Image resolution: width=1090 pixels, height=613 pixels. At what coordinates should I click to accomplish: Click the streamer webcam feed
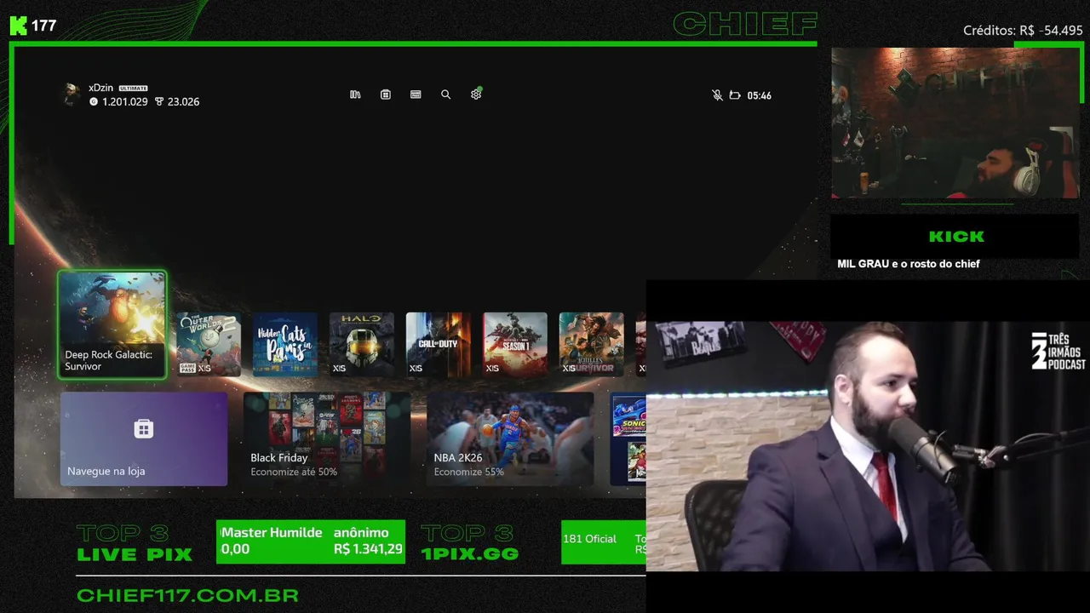pyautogui.click(x=955, y=123)
